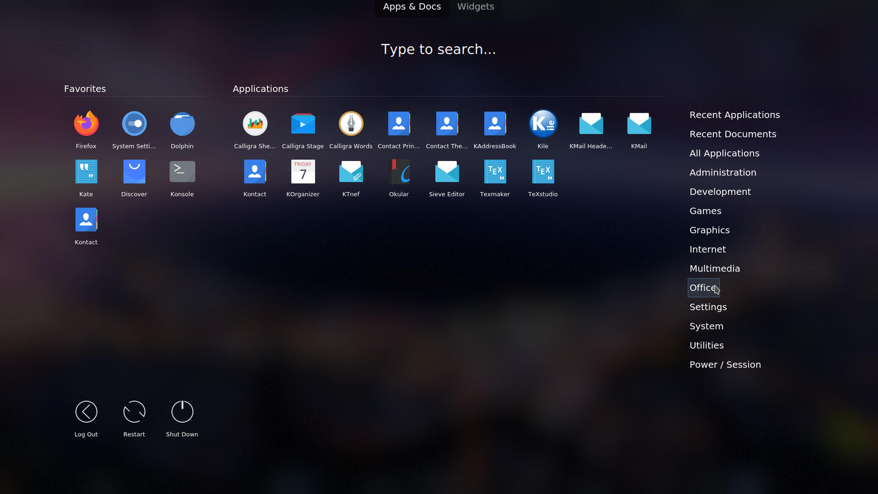Viewport: 878px width, 494px height.
Task: Open the Sieve Editor
Action: click(x=447, y=177)
